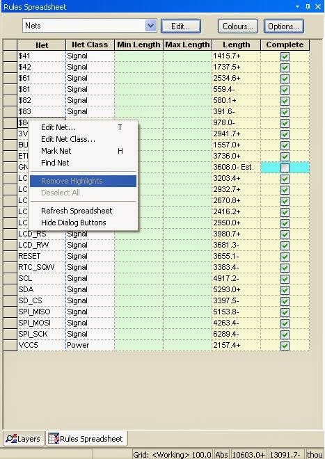Choose Refresh Spreadsheet from context menu
Screen dimensions: 325x459
(x=83, y=211)
